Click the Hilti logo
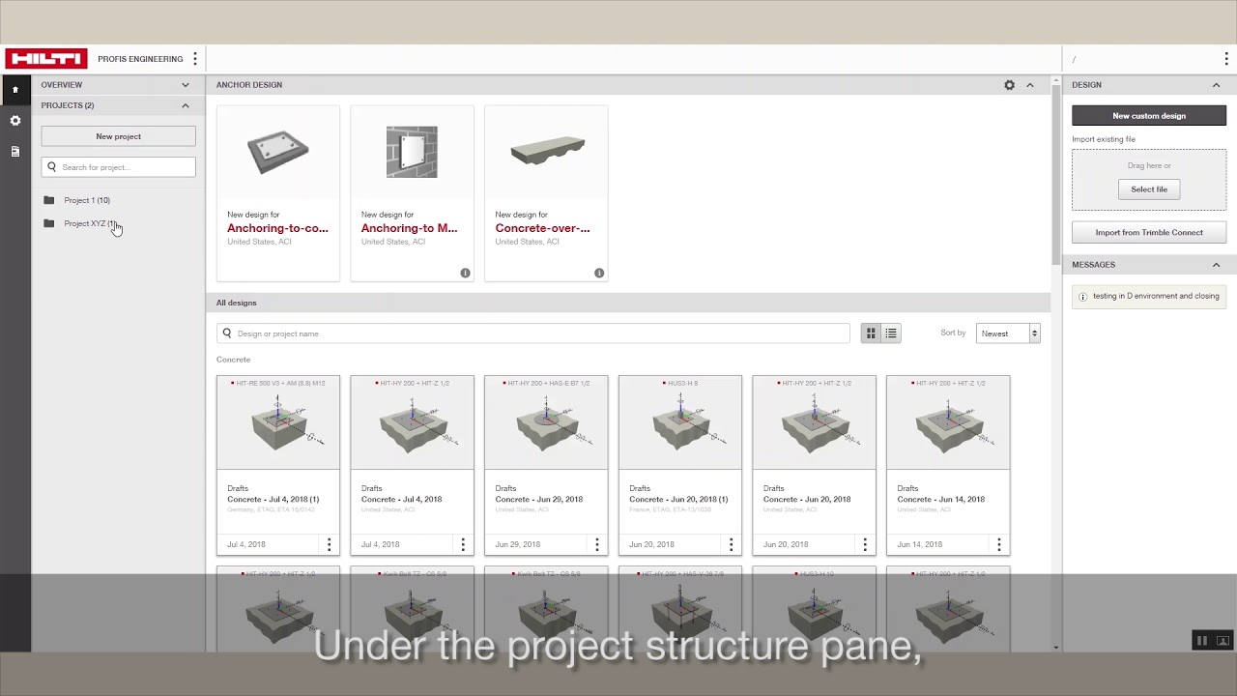 [x=45, y=59]
